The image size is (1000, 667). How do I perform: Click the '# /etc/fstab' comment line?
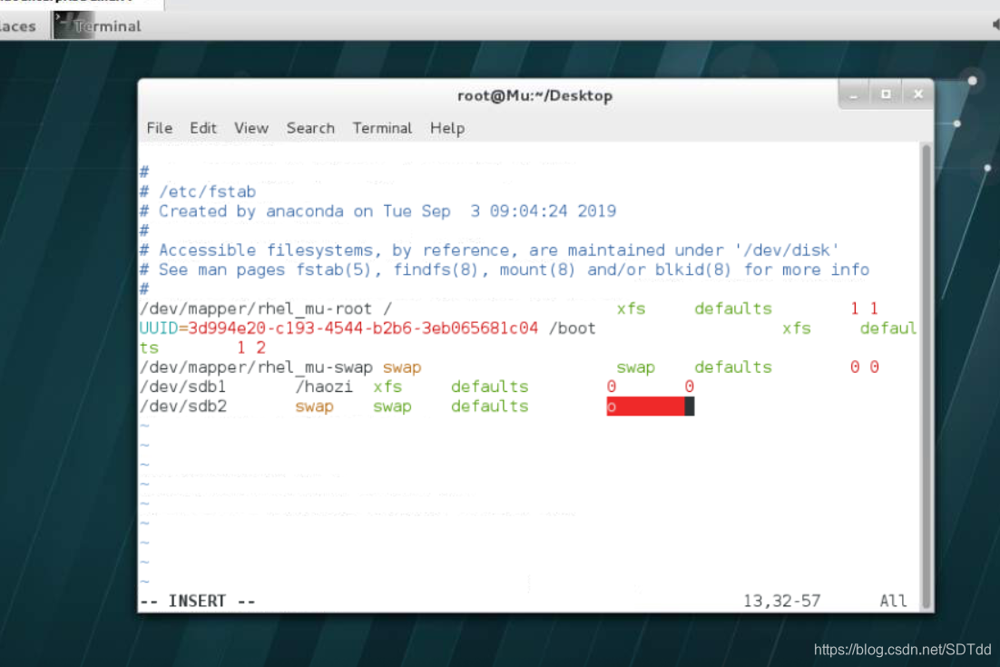click(x=198, y=191)
